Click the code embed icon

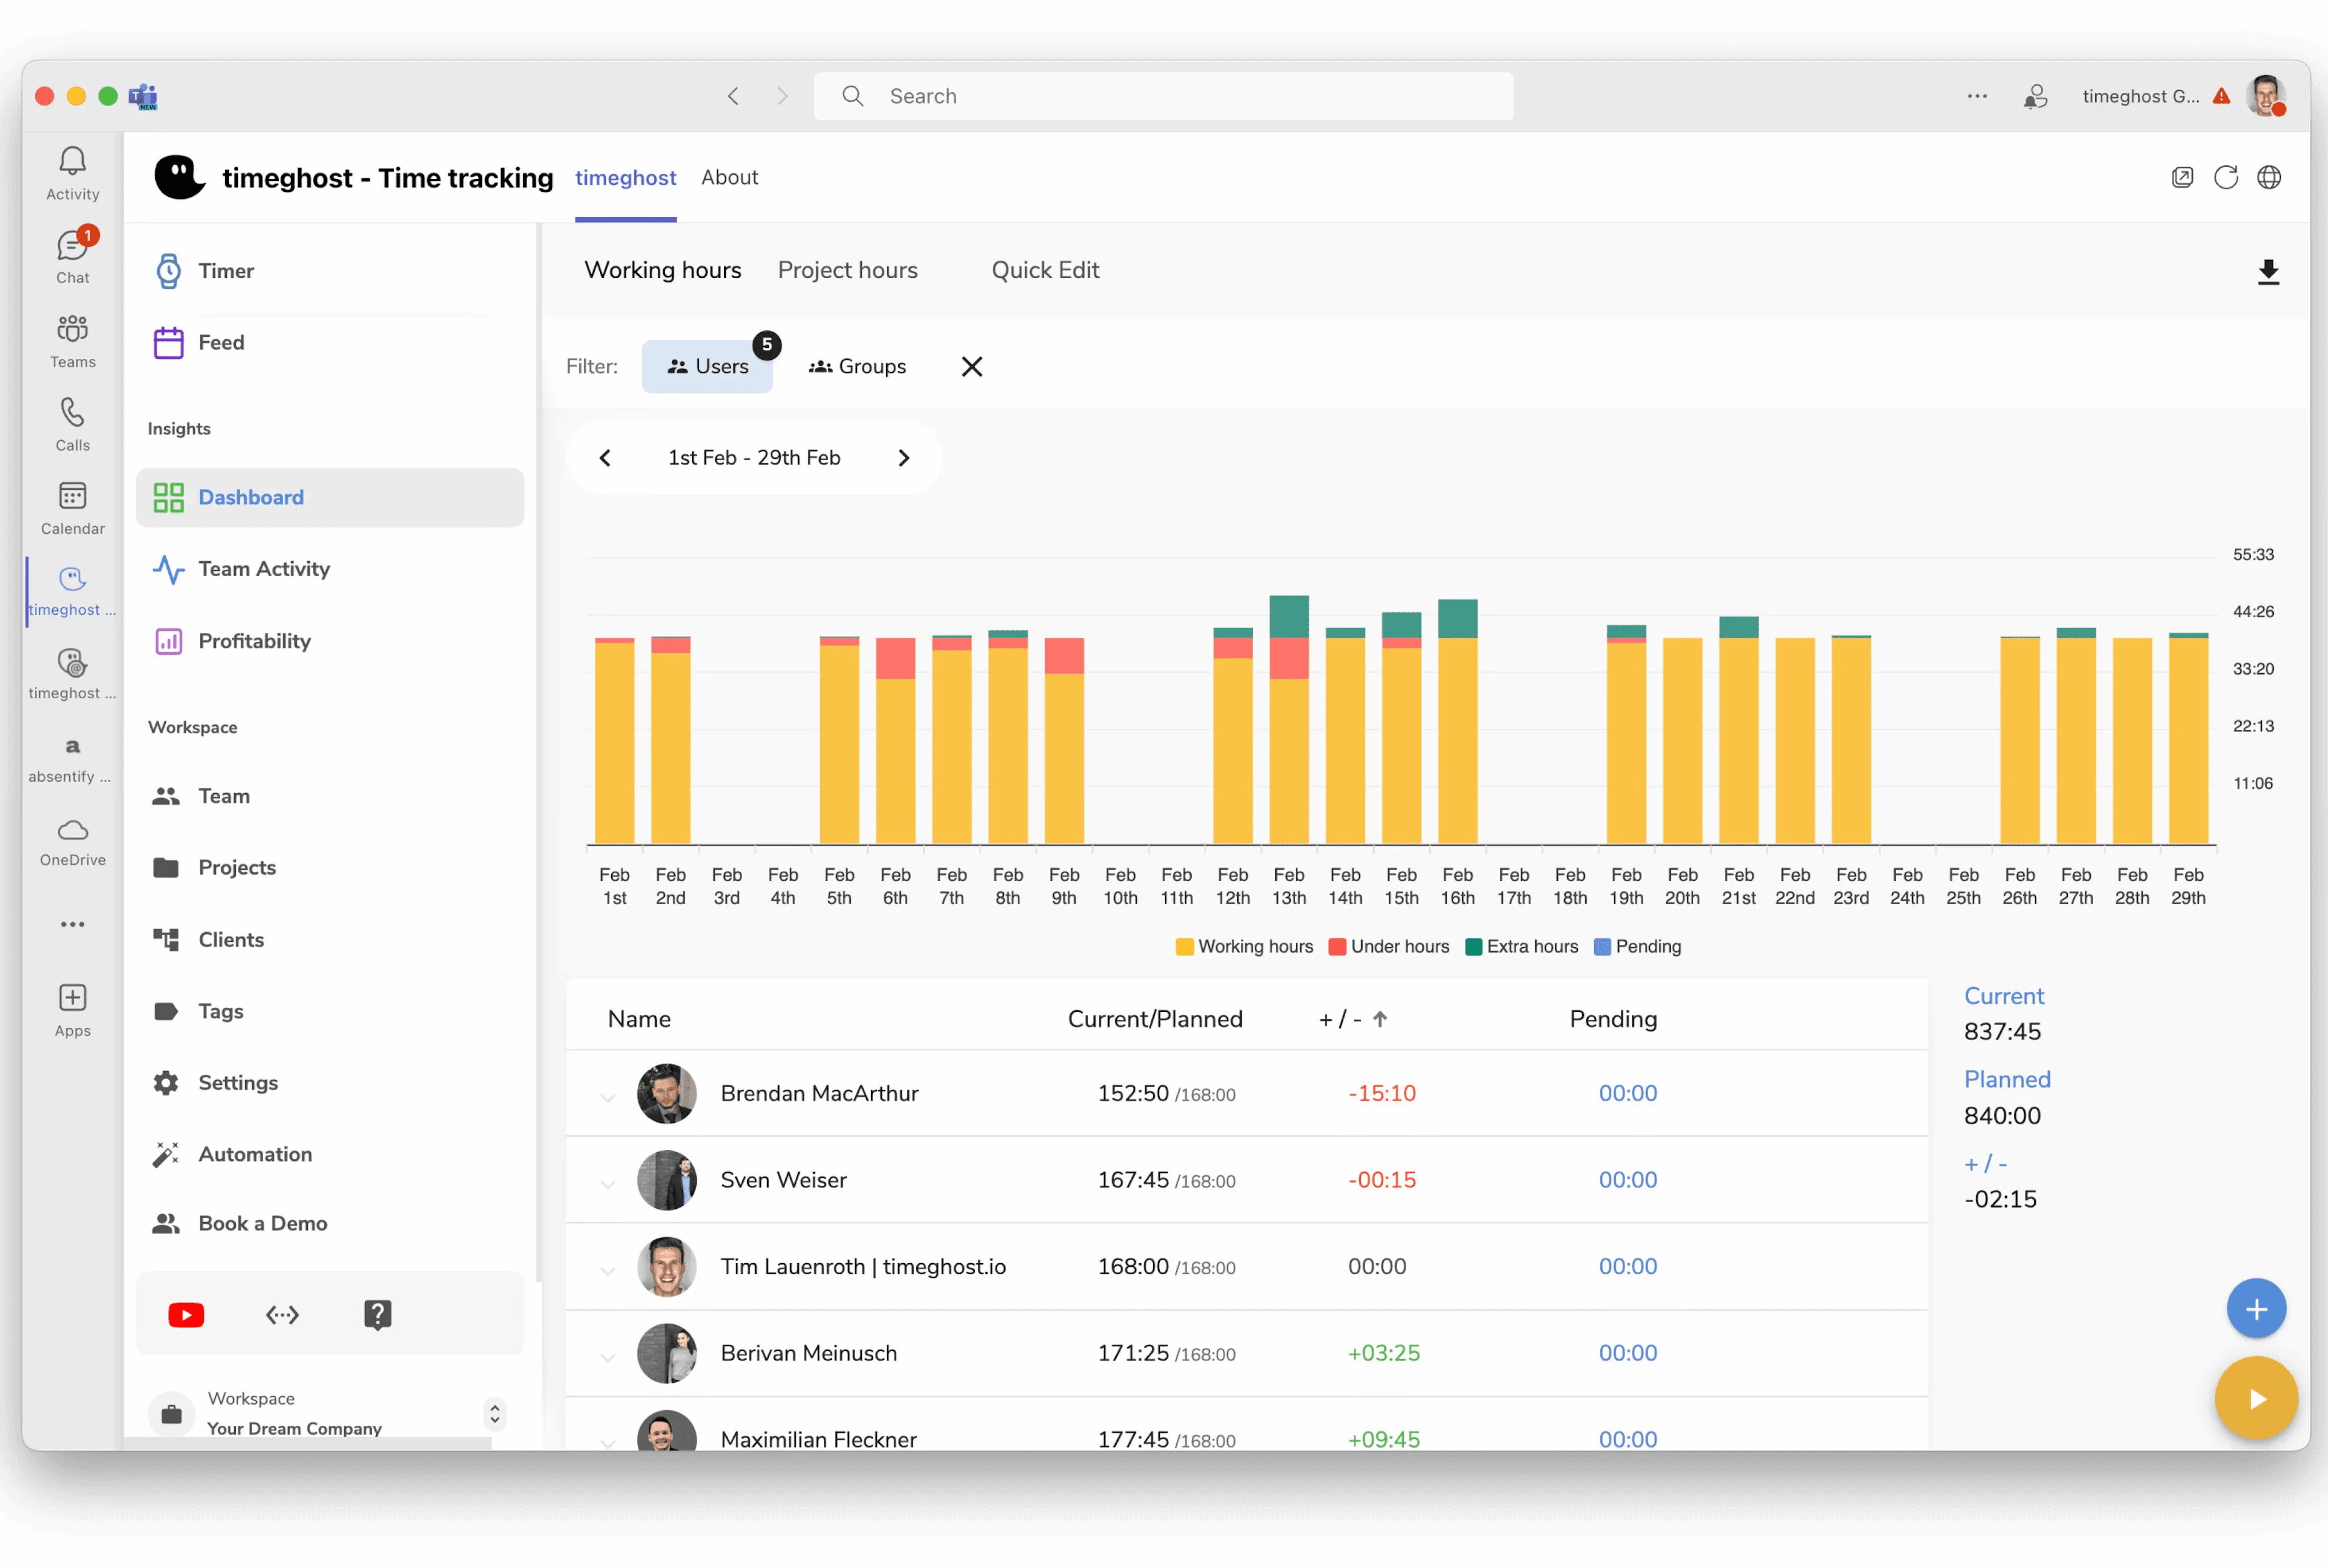pyautogui.click(x=282, y=1314)
